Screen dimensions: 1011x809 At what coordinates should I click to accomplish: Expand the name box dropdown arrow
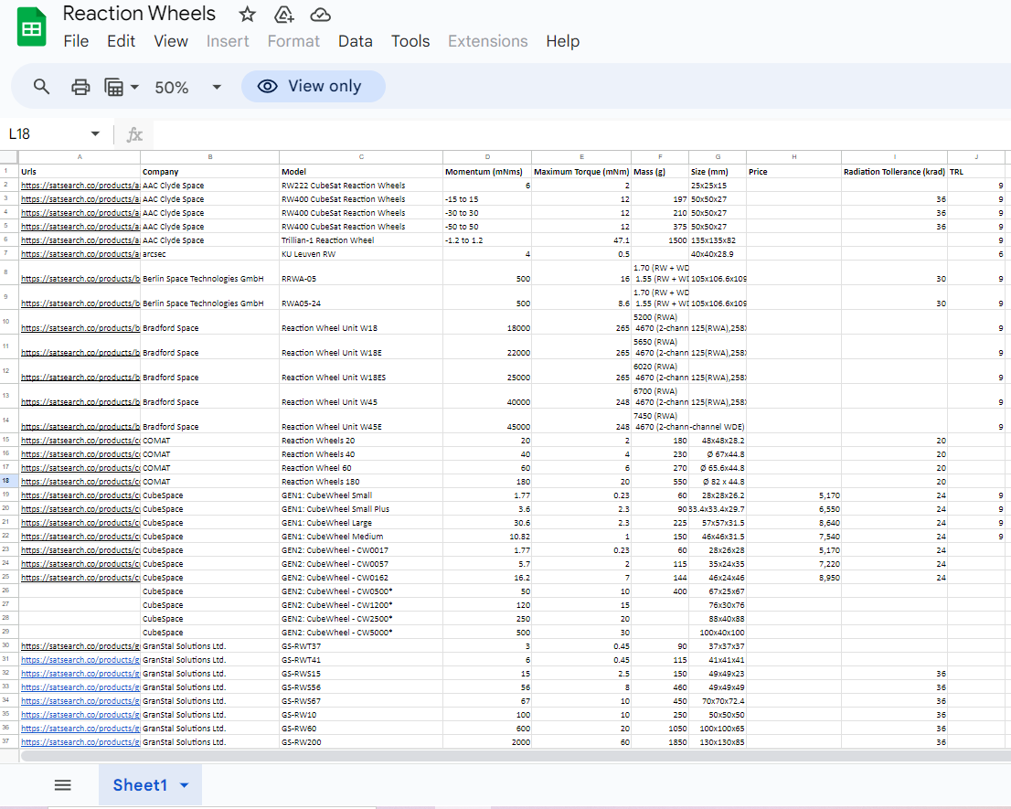pos(95,133)
